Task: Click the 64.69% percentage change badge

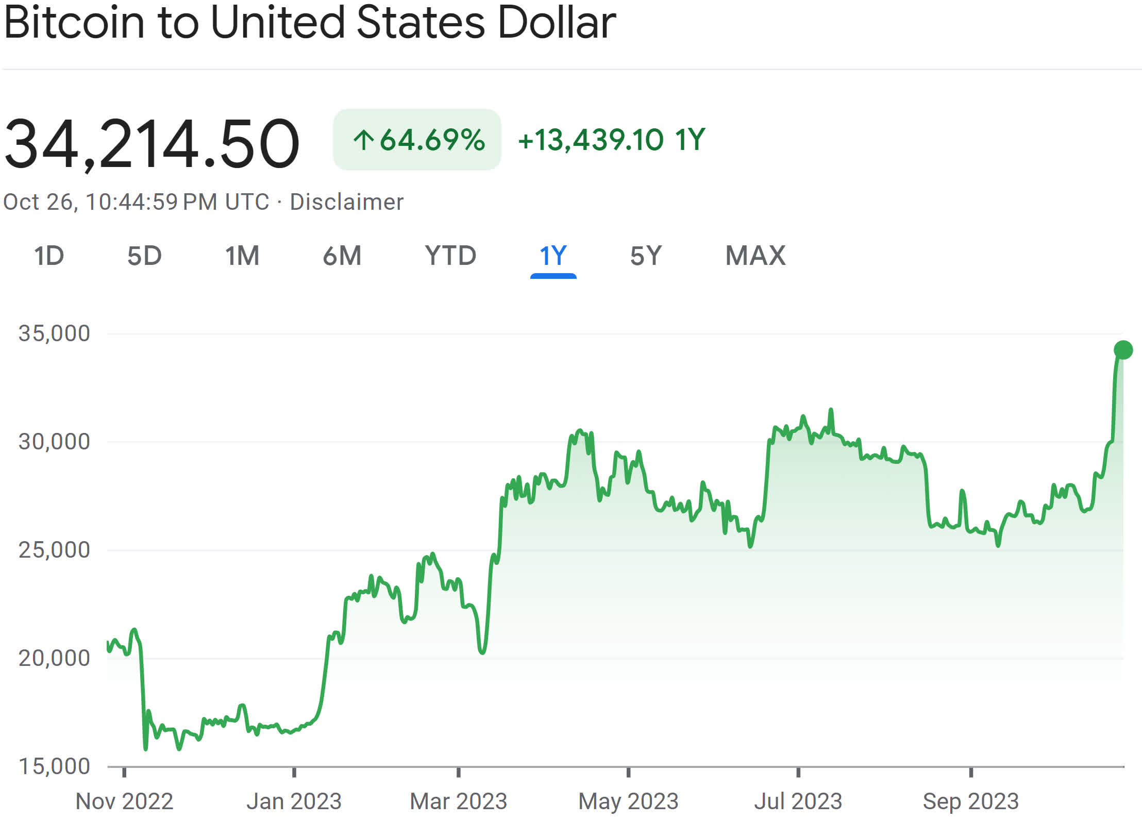Action: click(x=417, y=139)
